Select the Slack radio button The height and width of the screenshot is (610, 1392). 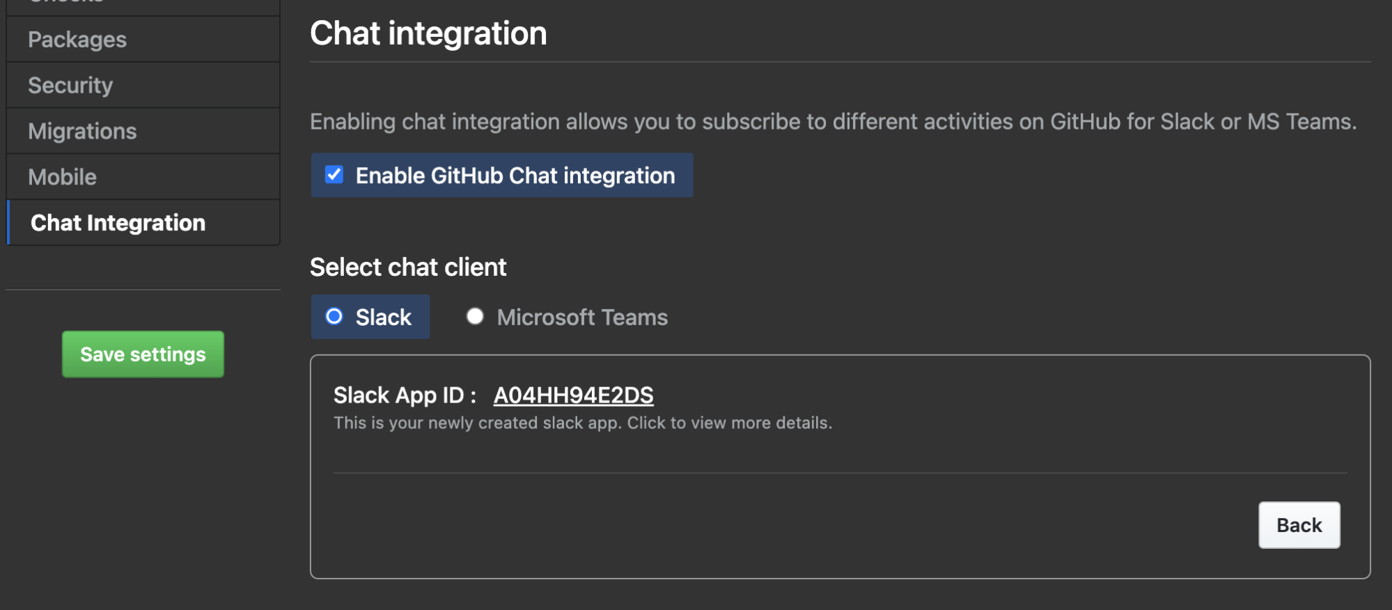334,317
